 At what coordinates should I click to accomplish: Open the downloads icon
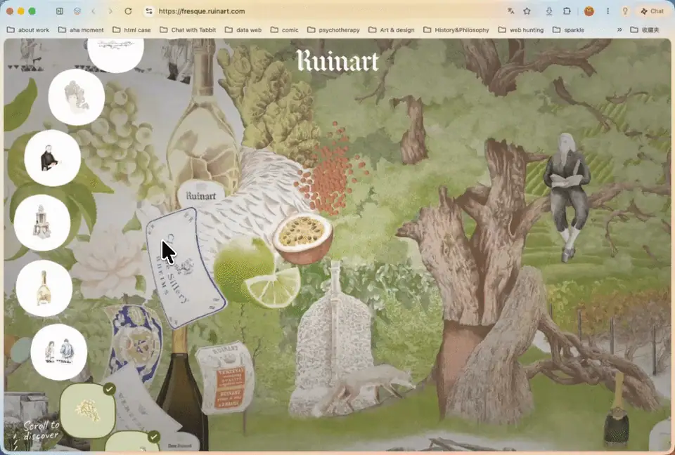[549, 11]
